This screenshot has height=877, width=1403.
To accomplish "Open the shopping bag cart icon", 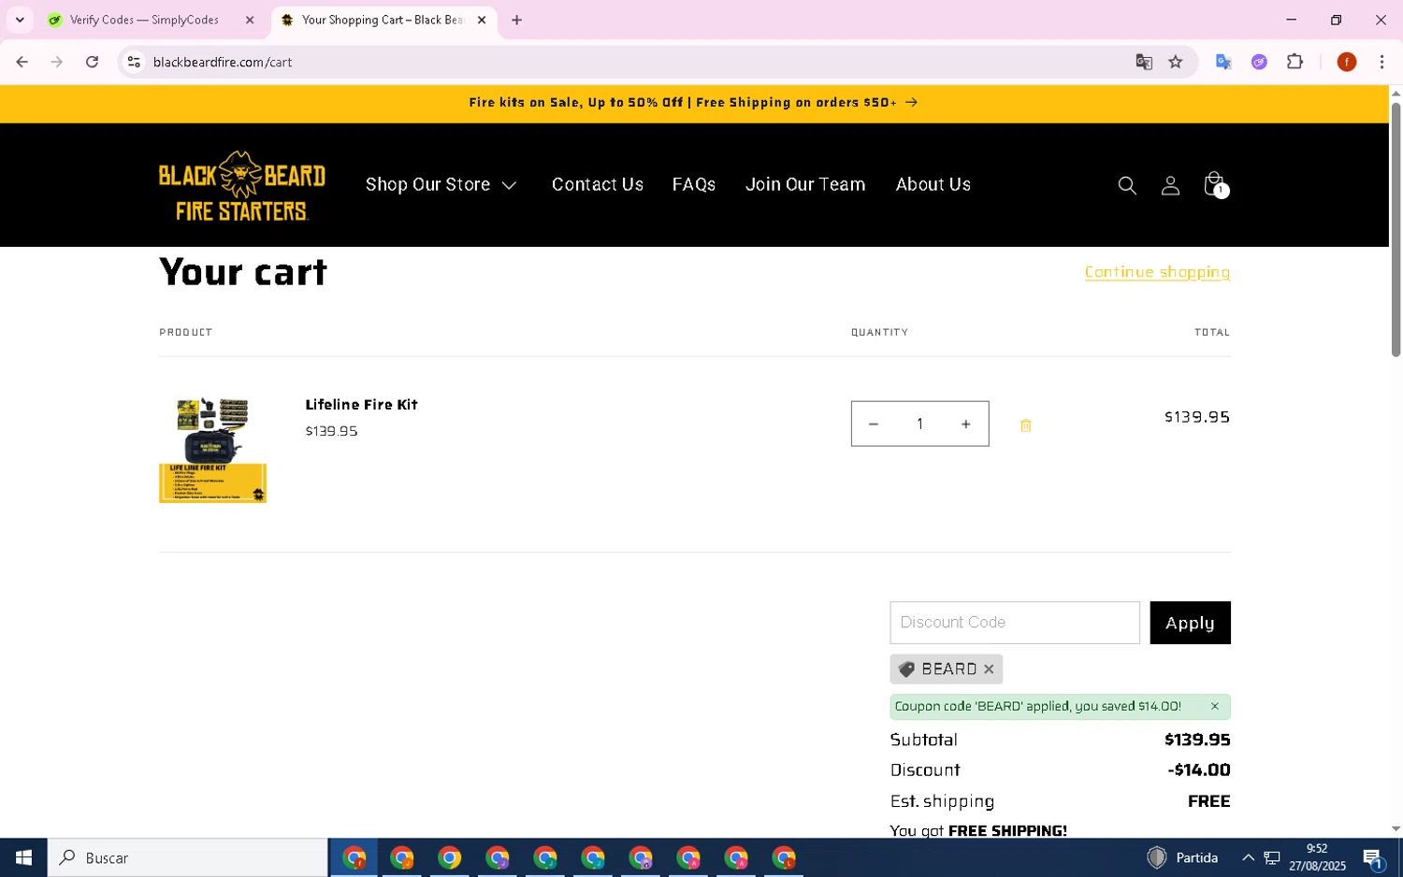I will (1214, 184).
